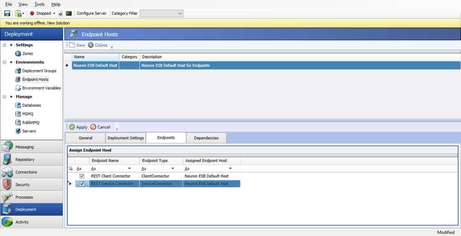The height and width of the screenshot is (236, 461).
Task: Switch to the Connections section
Action: (31, 172)
